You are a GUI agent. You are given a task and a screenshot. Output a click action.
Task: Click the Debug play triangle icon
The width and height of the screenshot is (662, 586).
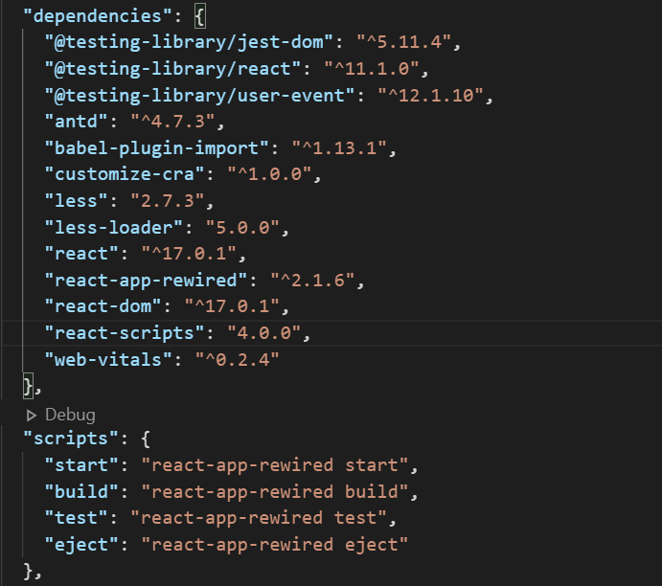pos(32,416)
